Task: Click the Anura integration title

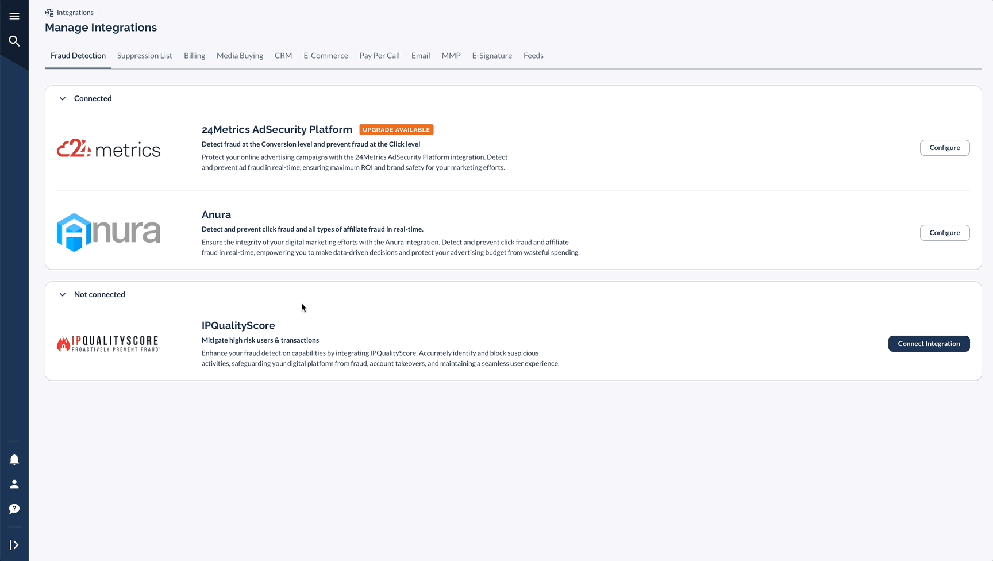Action: (x=216, y=215)
